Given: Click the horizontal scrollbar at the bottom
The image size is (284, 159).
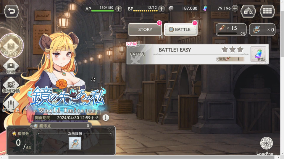Looking at the screenshot, I should click(x=141, y=157).
